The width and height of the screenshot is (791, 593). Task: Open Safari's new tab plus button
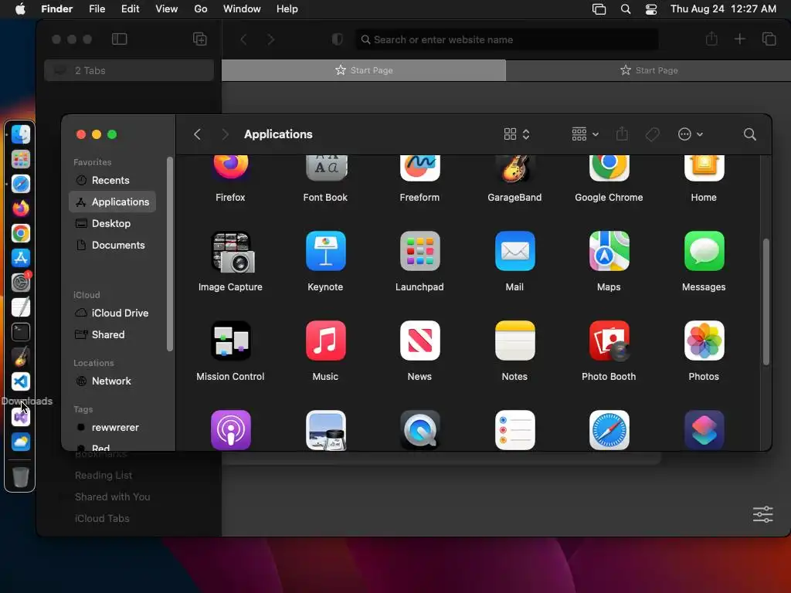tap(739, 39)
